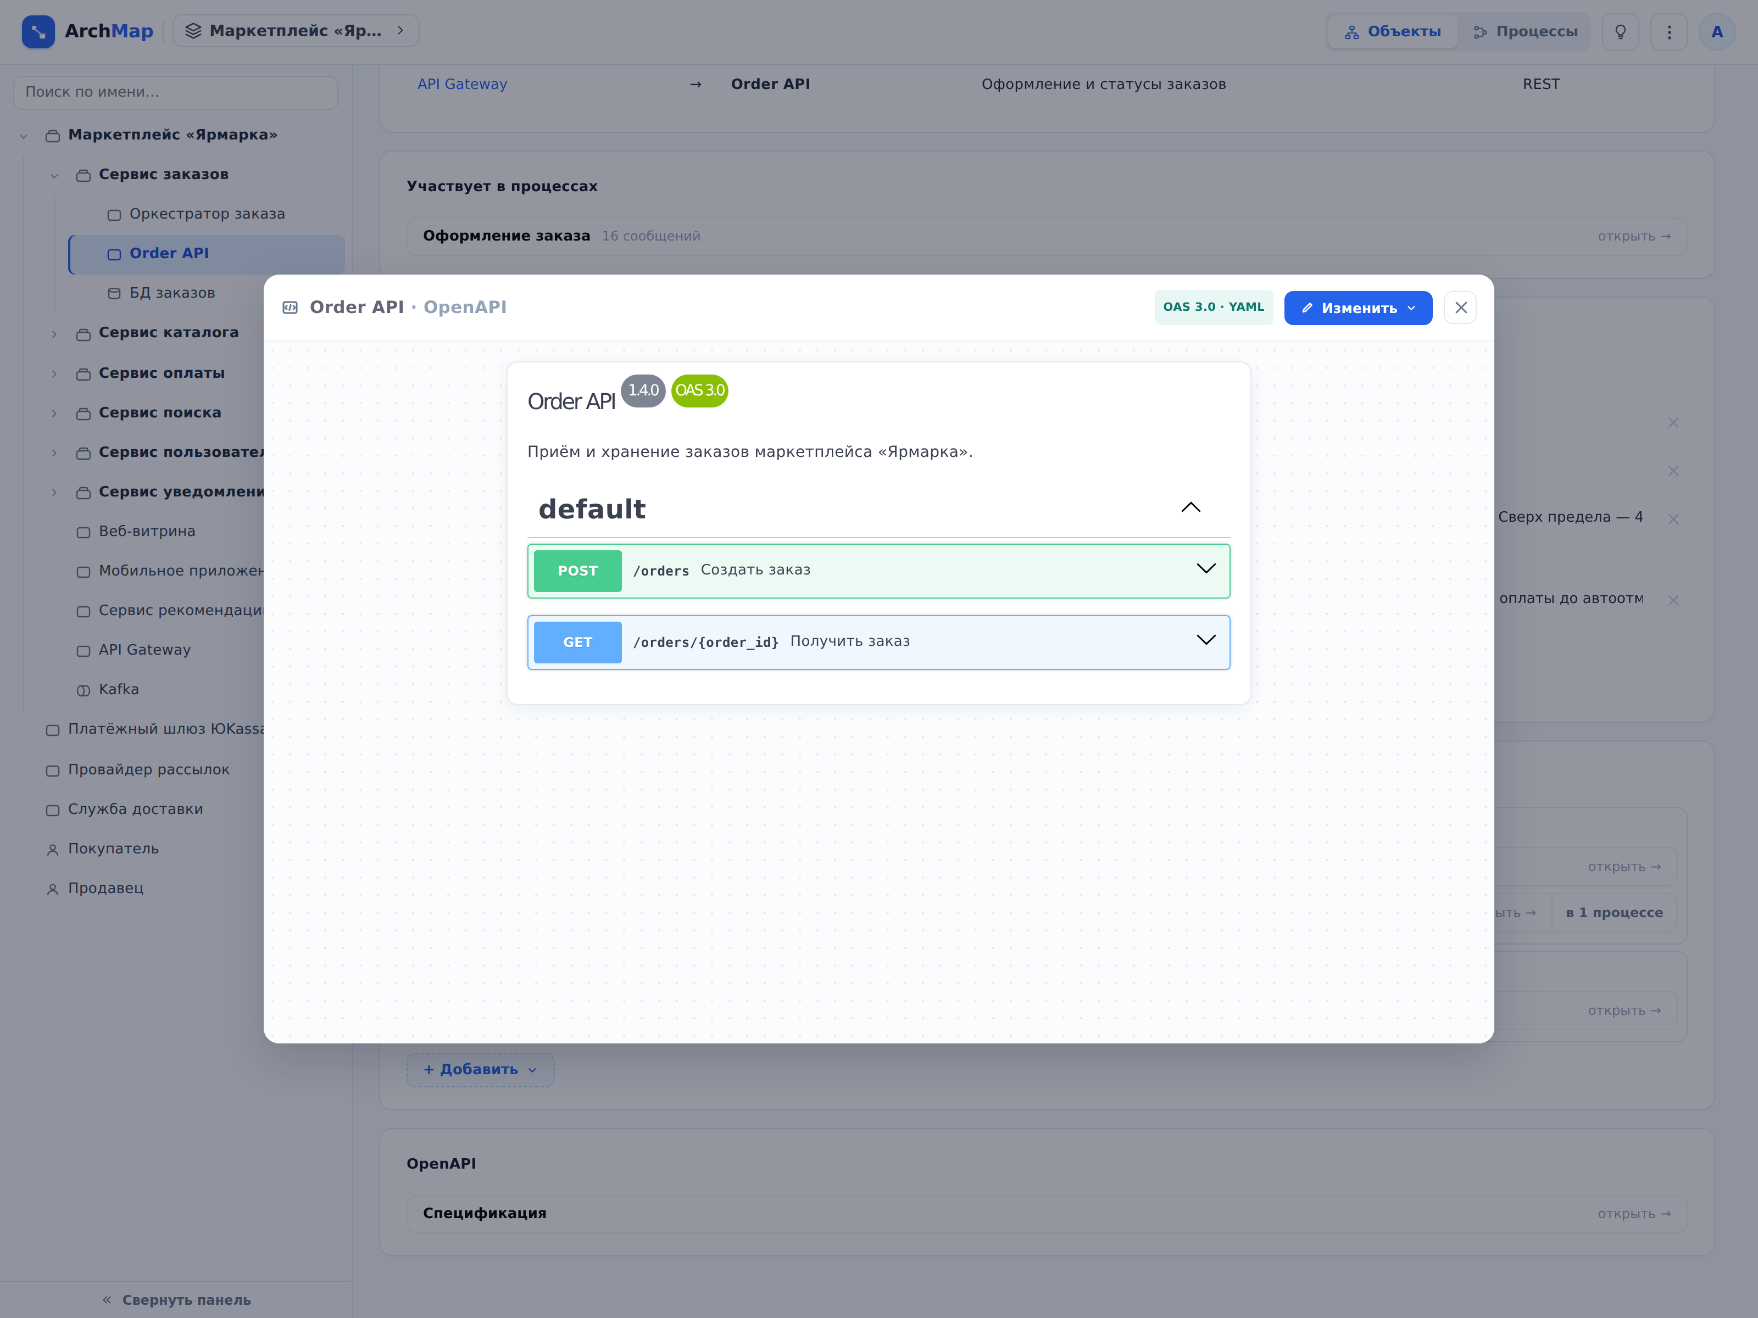Click the database icon of БД заказов
The height and width of the screenshot is (1318, 1758).
pos(114,293)
